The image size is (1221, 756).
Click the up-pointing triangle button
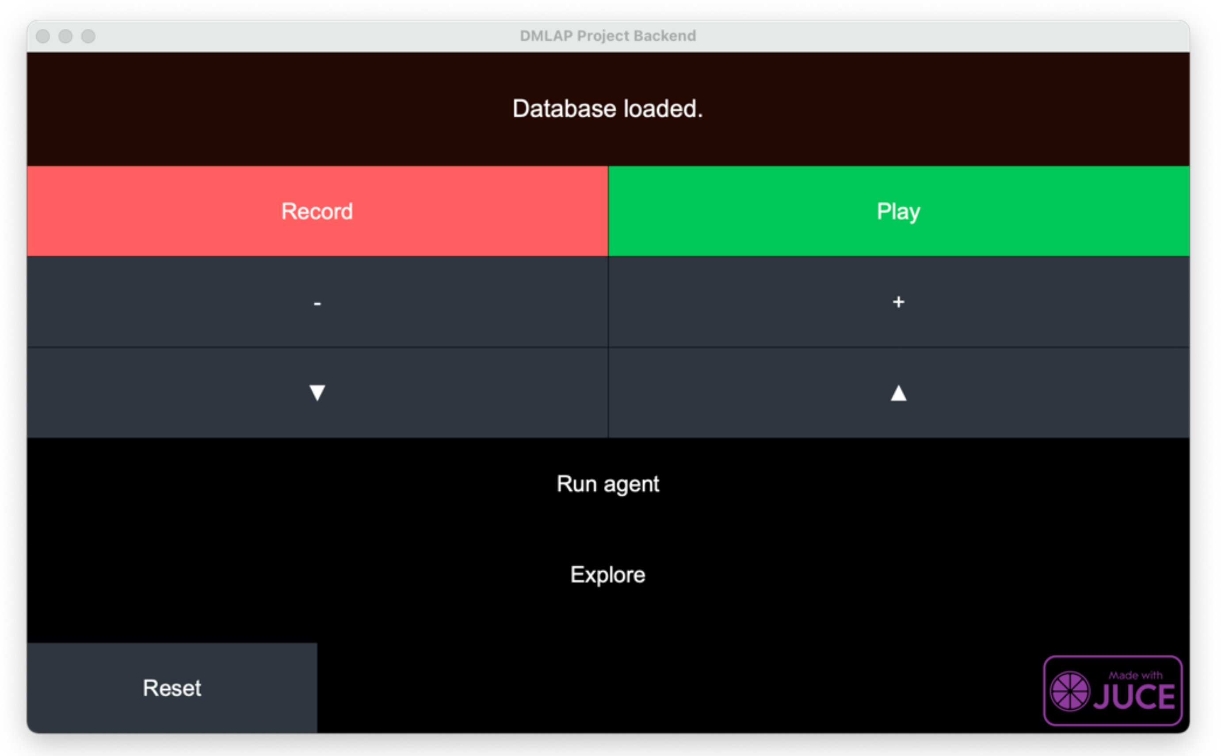tap(898, 393)
